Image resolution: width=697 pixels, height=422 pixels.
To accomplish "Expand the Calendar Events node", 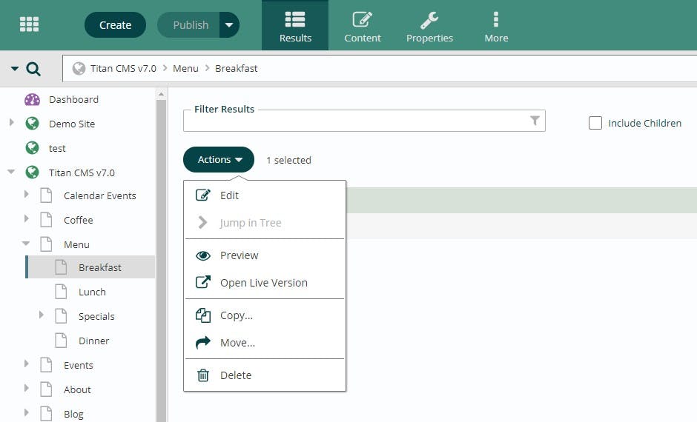I will [x=26, y=194].
